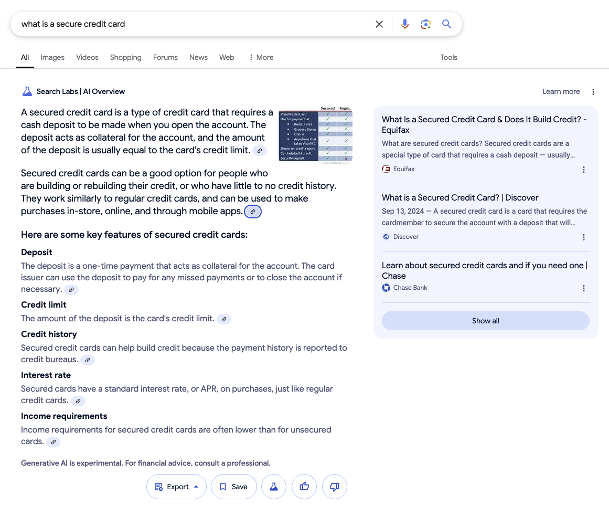Switch to the Images tab
The width and height of the screenshot is (609, 505).
tap(52, 57)
